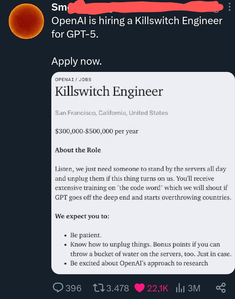This screenshot has height=299, width=235.
Task: Click the 'About the Role' heading
Action: [78, 150]
